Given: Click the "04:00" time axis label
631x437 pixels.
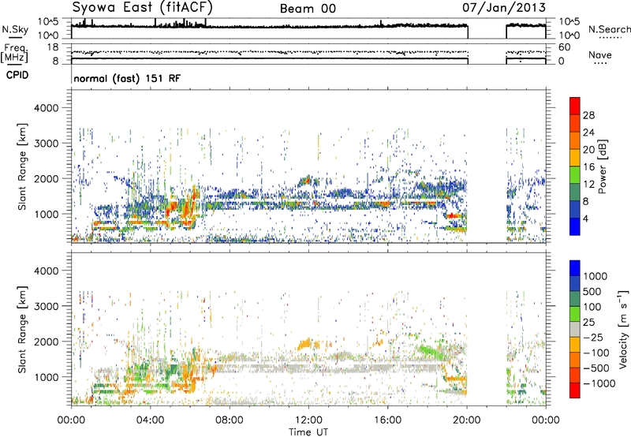Looking at the screenshot, I should [x=150, y=420].
